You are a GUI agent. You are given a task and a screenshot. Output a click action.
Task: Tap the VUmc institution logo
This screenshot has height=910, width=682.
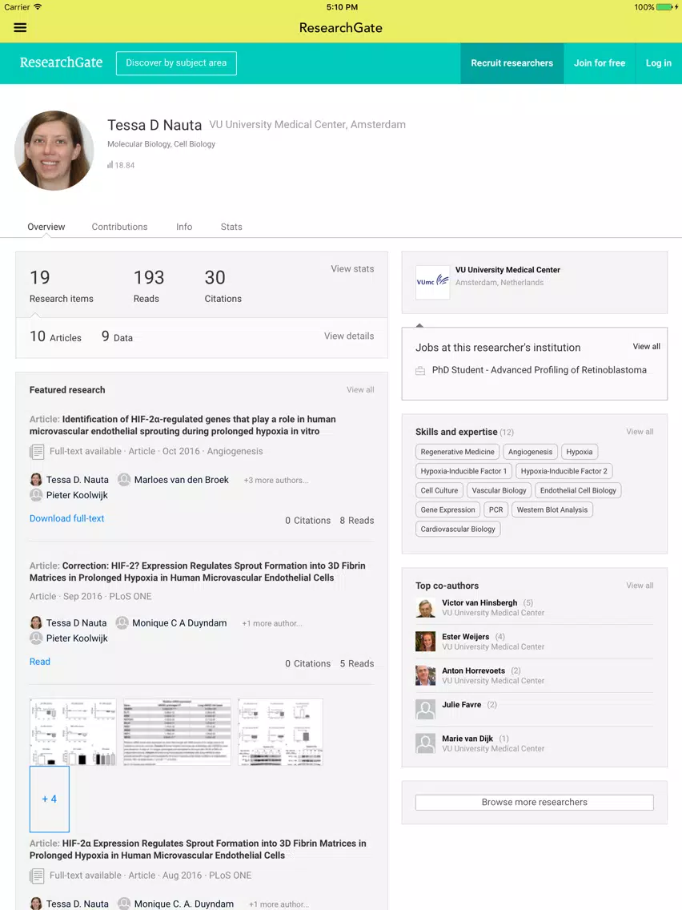click(432, 282)
